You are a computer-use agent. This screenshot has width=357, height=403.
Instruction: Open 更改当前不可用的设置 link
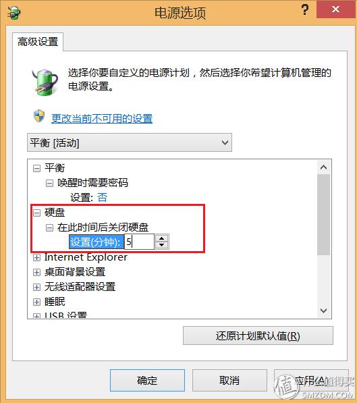tap(102, 119)
